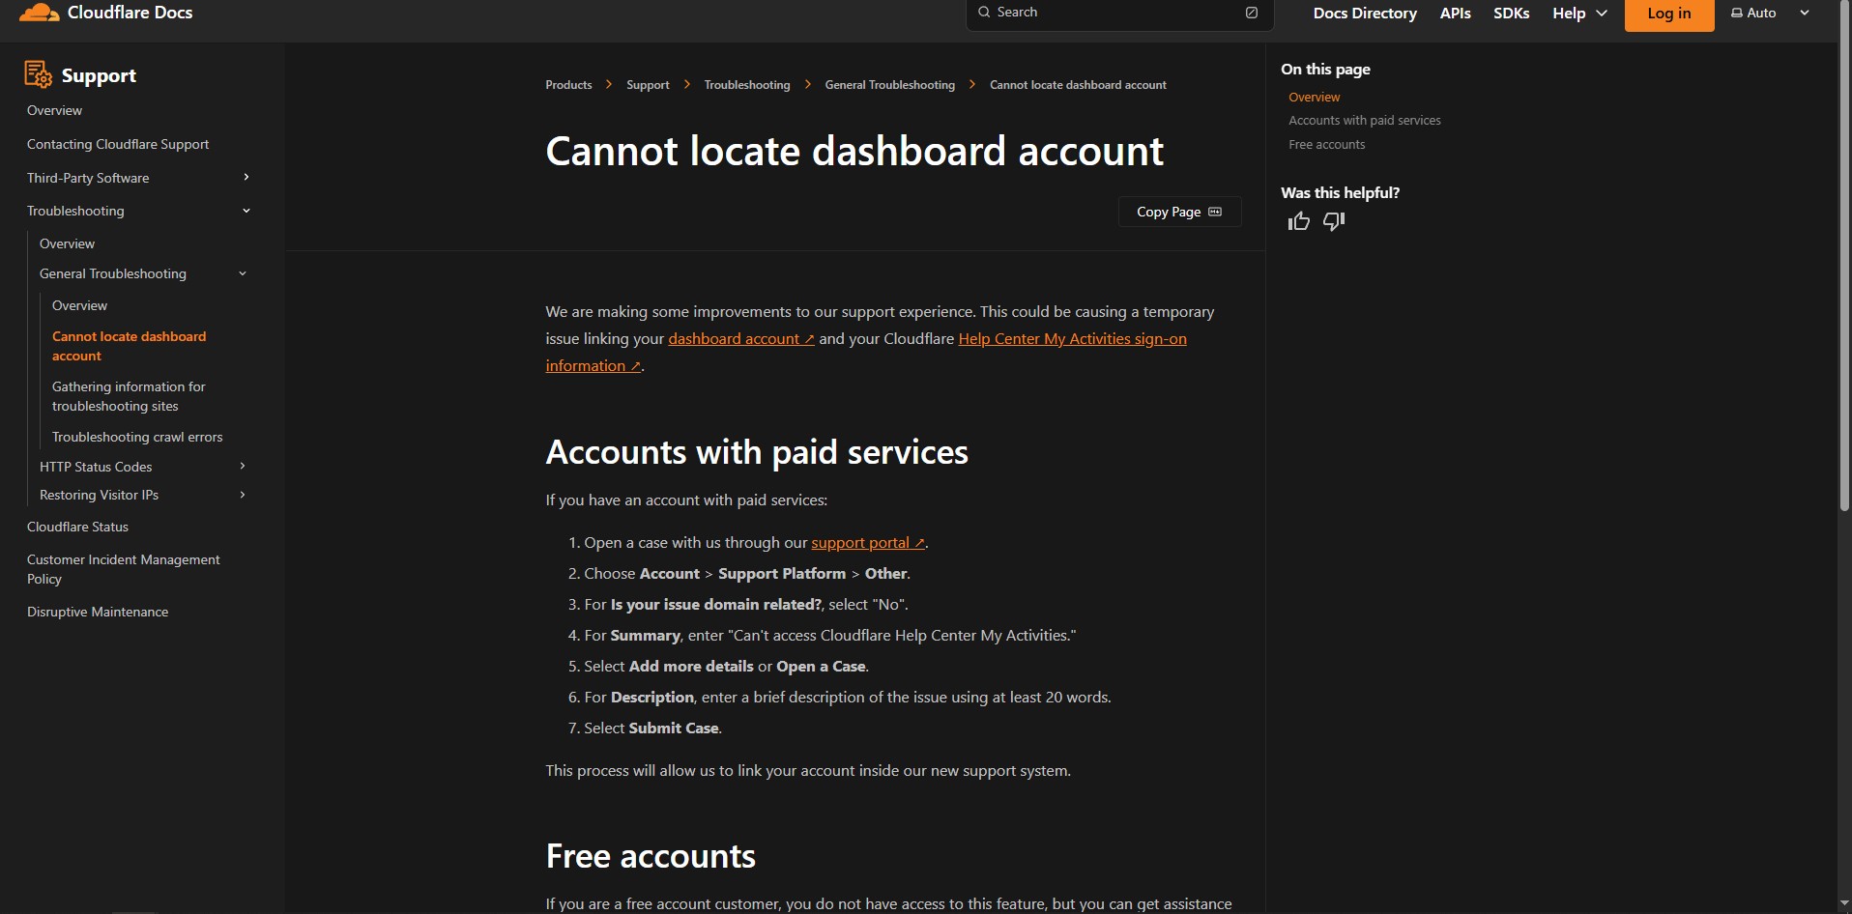Click the Free accounts heading
1852x914 pixels.
click(x=651, y=856)
